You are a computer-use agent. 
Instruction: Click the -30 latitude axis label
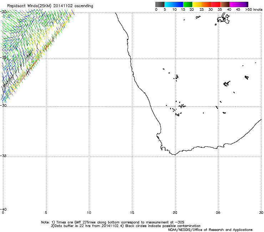pos(3,105)
